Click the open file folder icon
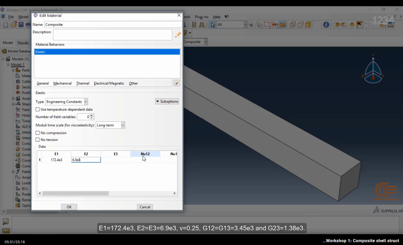This screenshot has width=403, height=245. click(x=13, y=25)
